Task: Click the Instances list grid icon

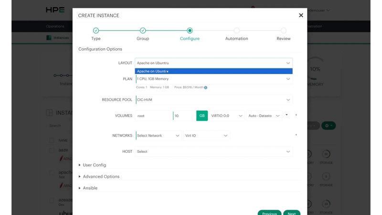Action: (49, 113)
